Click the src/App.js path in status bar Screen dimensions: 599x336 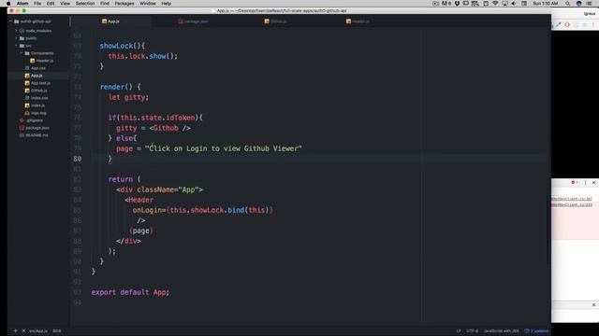[38, 330]
